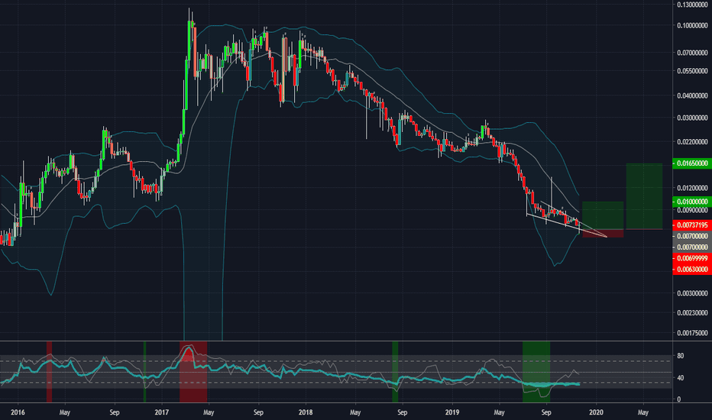The width and height of the screenshot is (712, 420).
Task: Select the 0.02200000 price axis label
Action: (x=692, y=142)
